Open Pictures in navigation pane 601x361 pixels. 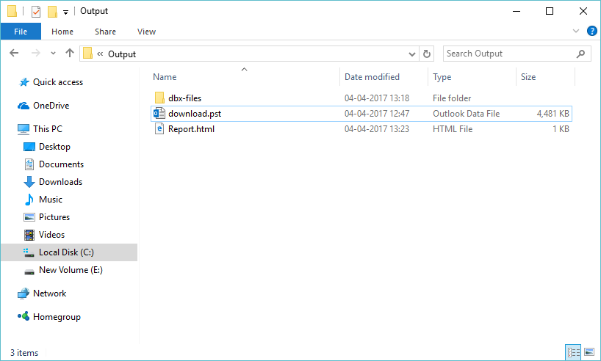[x=54, y=217]
